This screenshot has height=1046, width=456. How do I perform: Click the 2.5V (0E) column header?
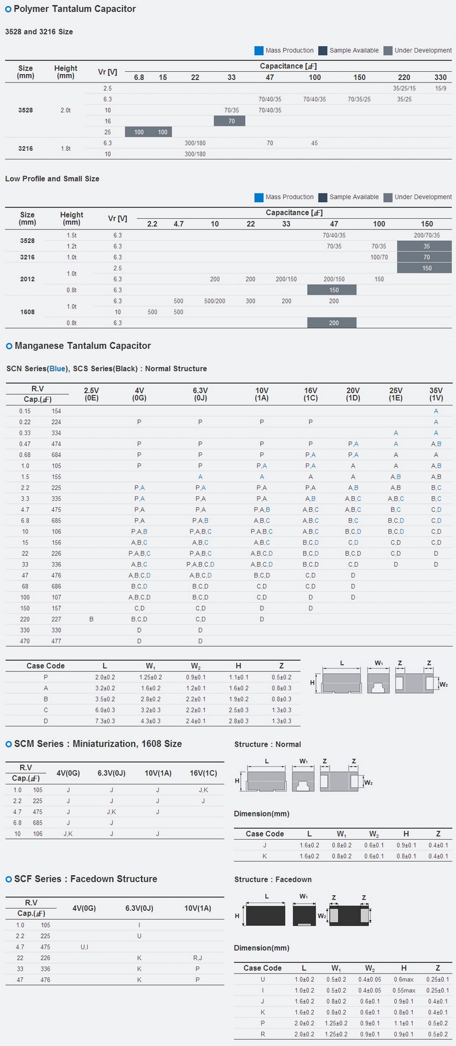point(91,394)
